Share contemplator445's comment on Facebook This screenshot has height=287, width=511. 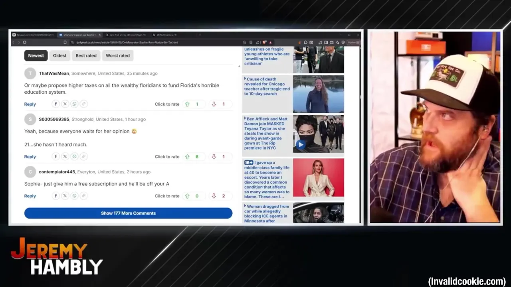[x=55, y=196]
